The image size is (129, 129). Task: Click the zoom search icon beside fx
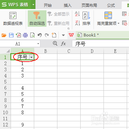pos(55,44)
